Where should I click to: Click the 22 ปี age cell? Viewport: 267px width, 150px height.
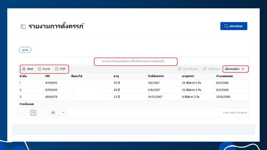tap(129, 97)
